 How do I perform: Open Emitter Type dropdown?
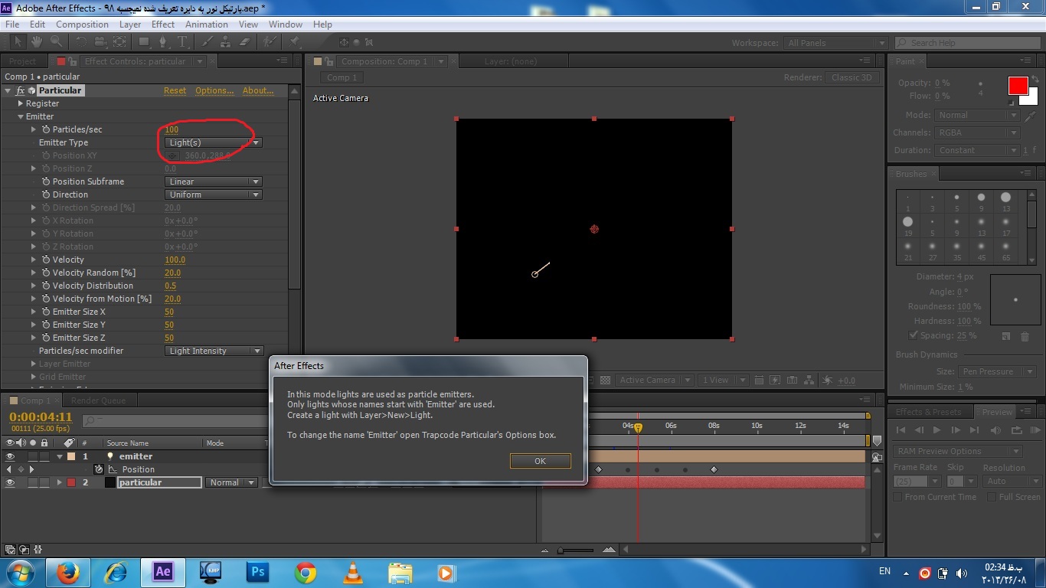coord(214,142)
